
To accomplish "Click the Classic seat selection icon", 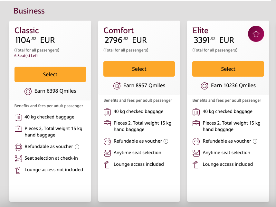I will pyautogui.click(x=18, y=158).
